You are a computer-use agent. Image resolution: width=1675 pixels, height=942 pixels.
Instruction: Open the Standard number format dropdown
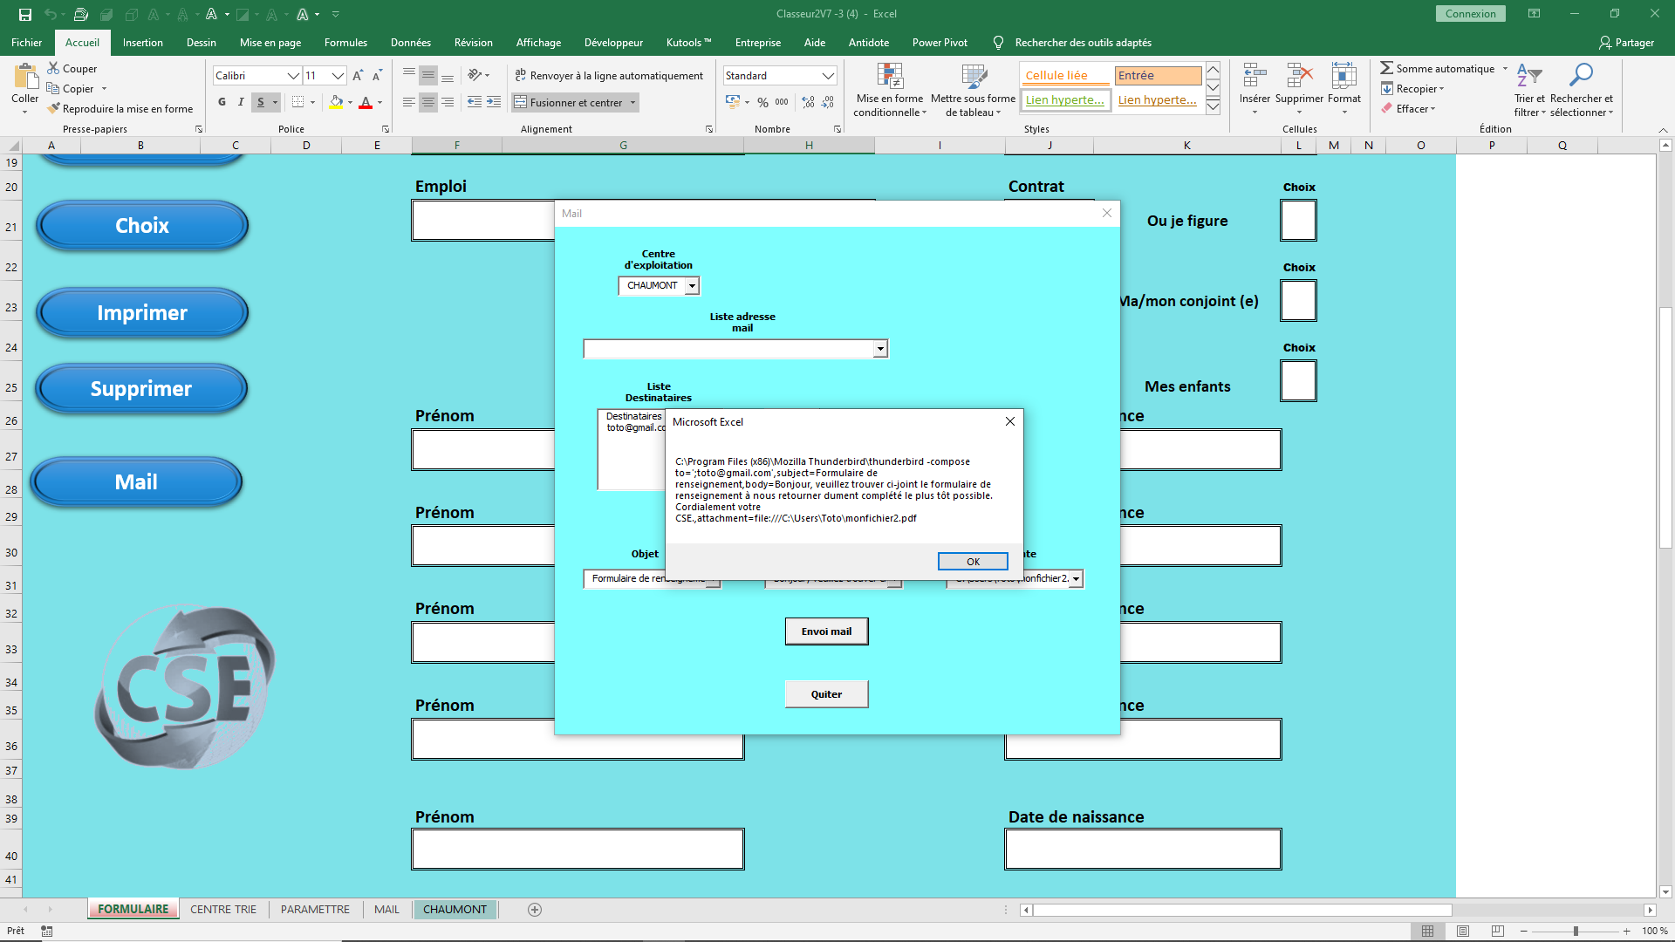coord(828,76)
